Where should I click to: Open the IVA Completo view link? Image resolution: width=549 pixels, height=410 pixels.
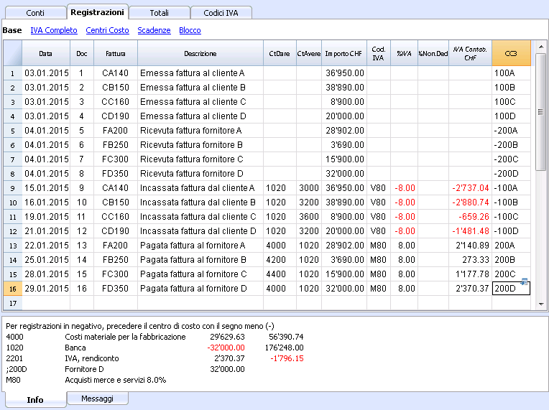point(54,30)
